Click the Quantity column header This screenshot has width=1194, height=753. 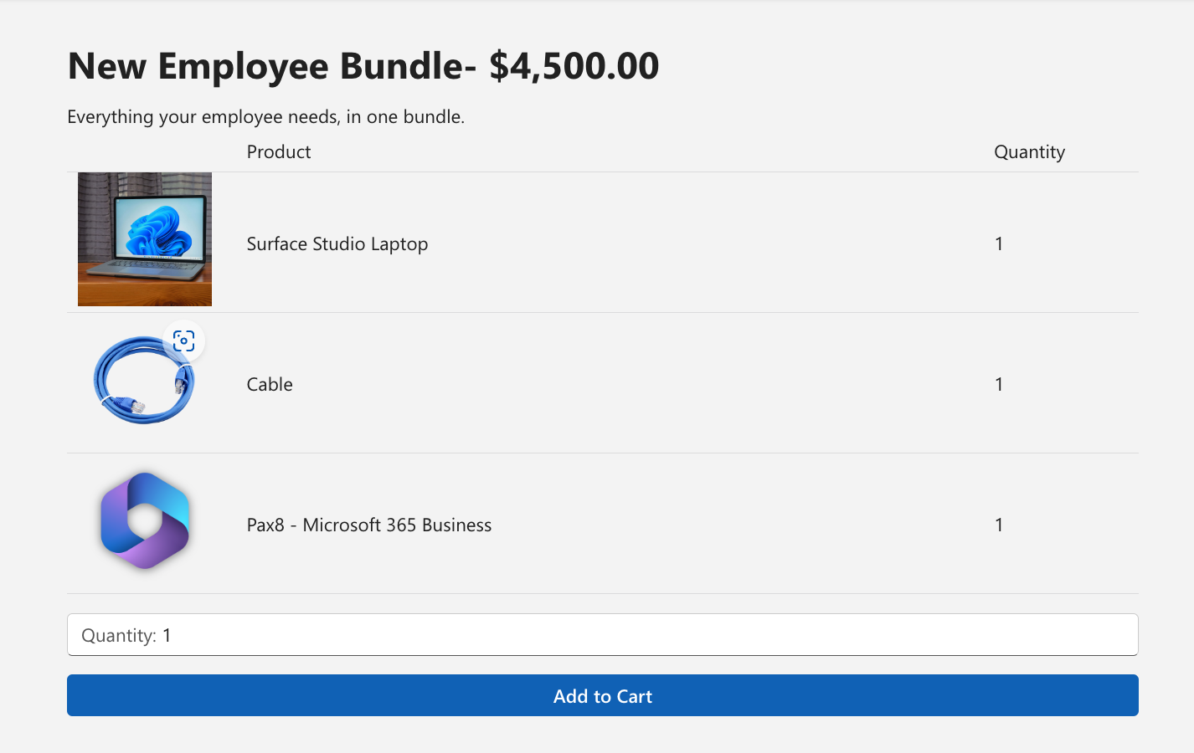coord(1030,152)
